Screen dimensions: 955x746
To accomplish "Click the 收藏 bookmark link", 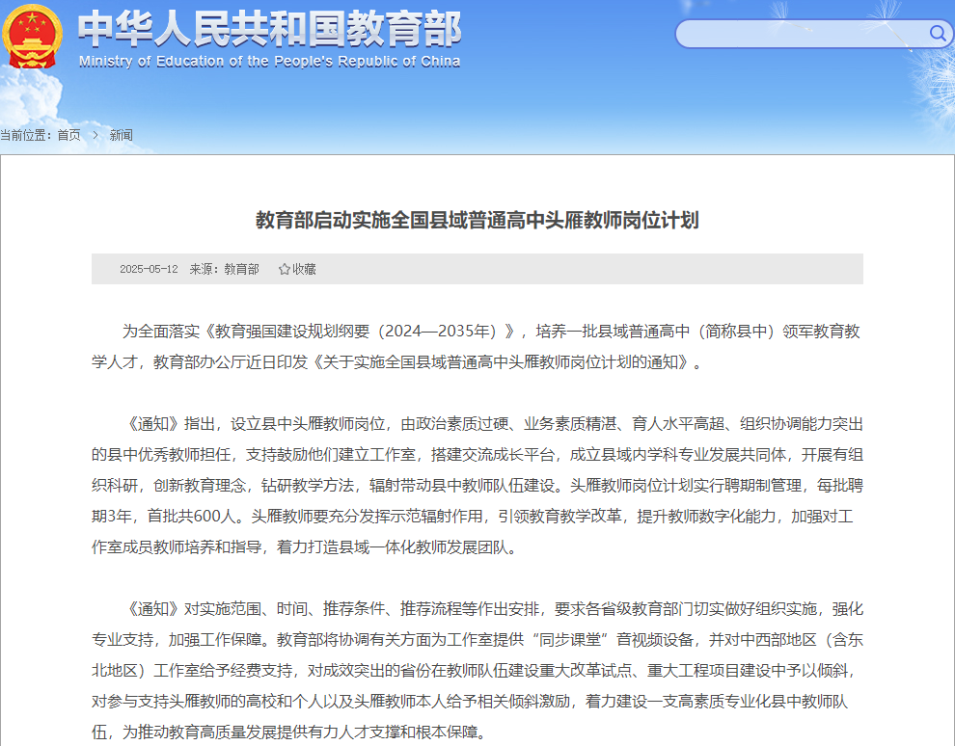I will (304, 269).
